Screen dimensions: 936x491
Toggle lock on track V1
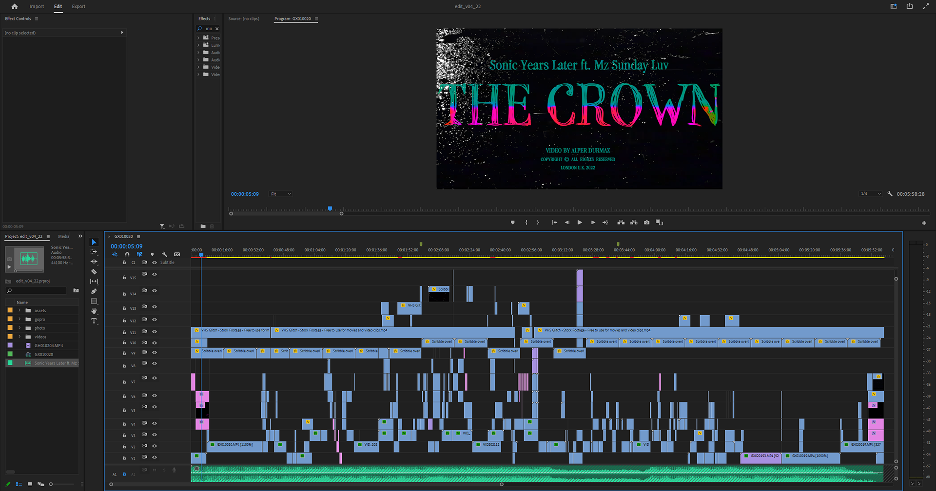124,458
